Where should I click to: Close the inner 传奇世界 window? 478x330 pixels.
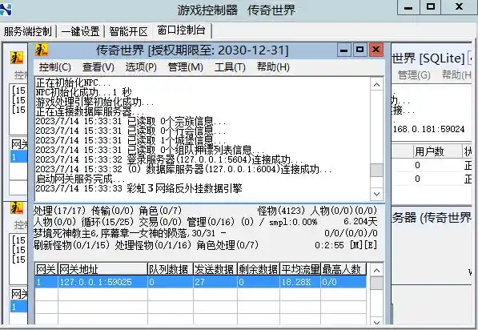coord(376,50)
